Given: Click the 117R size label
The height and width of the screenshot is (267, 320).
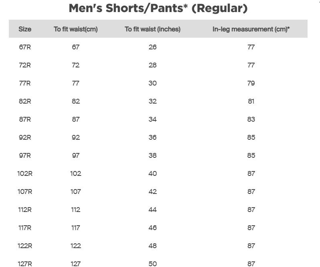Looking at the screenshot, I should pos(25,228).
